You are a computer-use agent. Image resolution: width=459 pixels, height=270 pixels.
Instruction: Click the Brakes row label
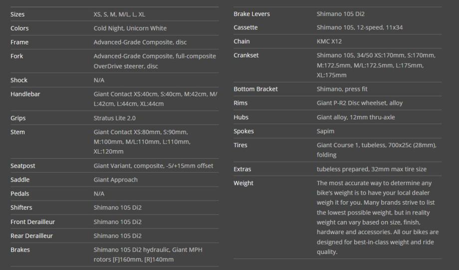20,250
